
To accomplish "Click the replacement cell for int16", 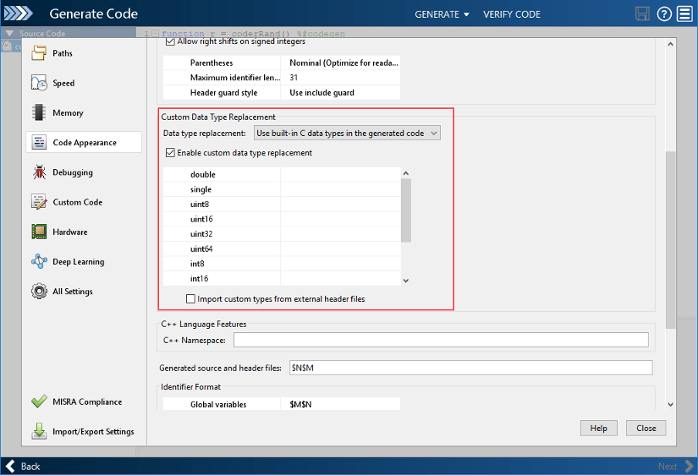I will pos(341,278).
